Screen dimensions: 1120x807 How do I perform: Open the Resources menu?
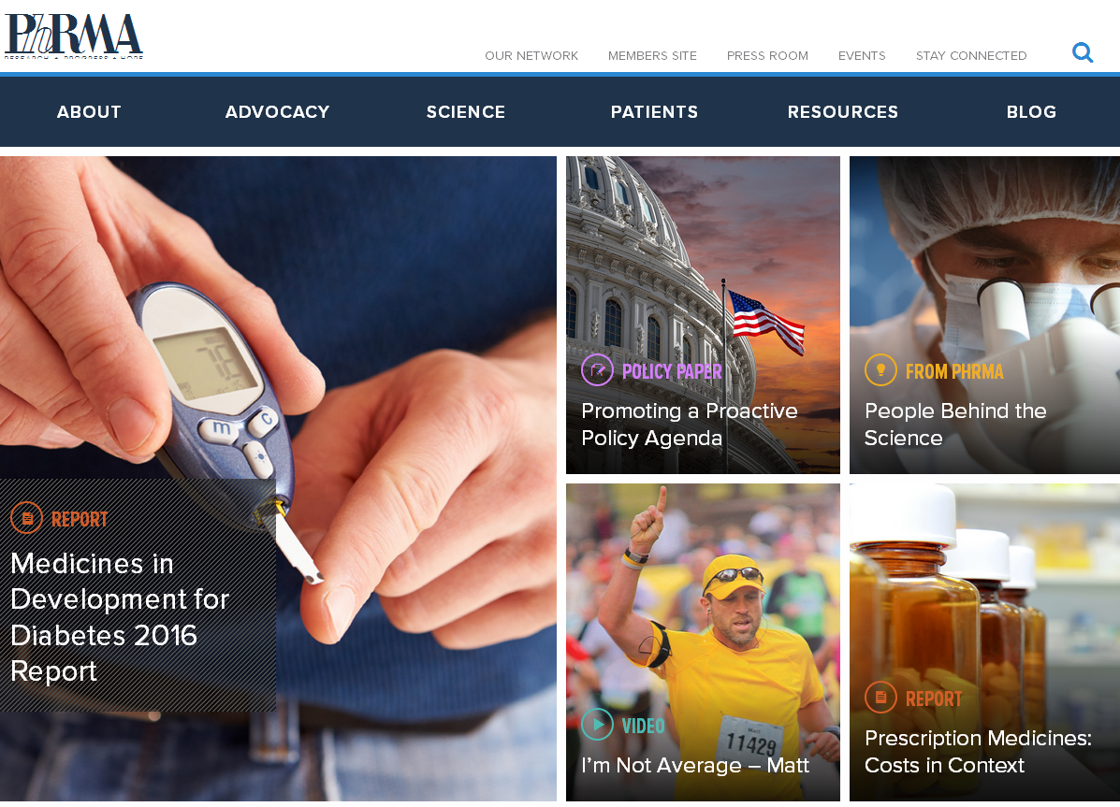(x=843, y=111)
